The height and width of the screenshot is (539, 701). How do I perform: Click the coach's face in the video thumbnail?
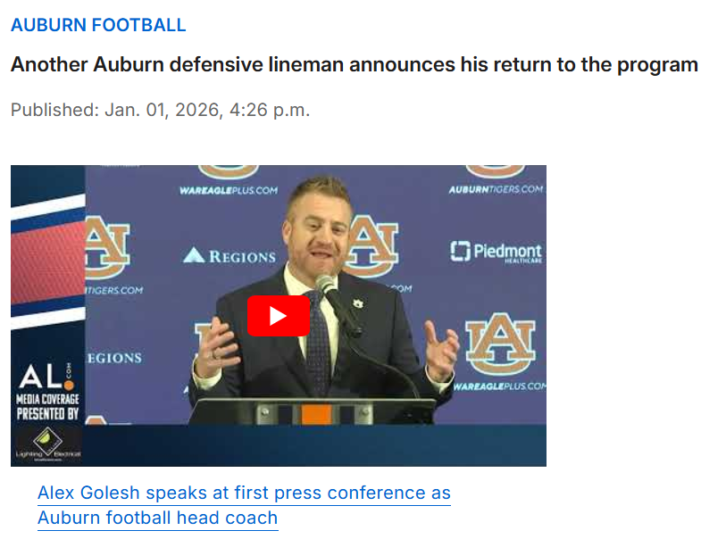[x=315, y=228]
